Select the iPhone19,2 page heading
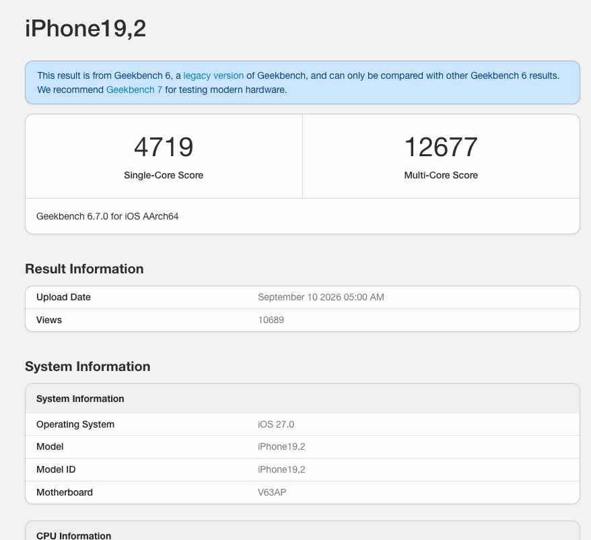This screenshot has width=591, height=540. pos(85,29)
